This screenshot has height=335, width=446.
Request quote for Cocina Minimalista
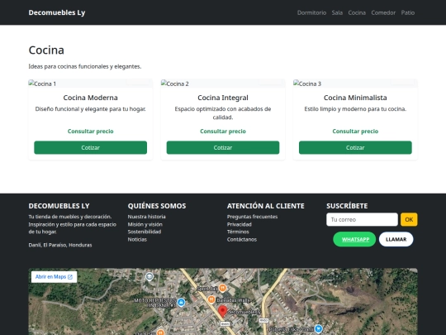[x=355, y=147]
